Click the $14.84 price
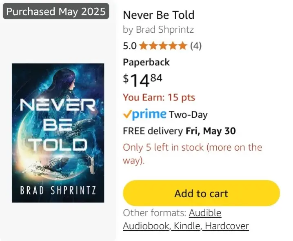 pyautogui.click(x=142, y=80)
